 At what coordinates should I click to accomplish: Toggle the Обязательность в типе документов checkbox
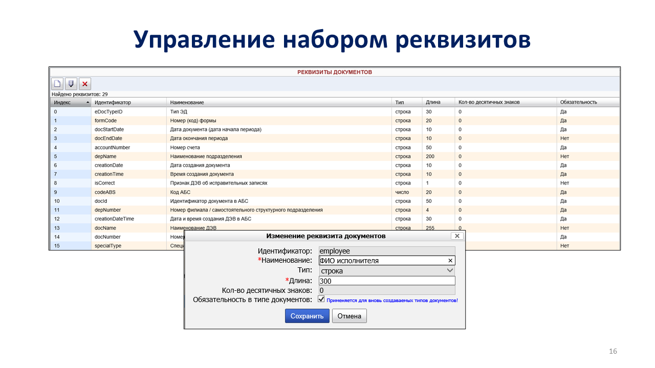click(x=321, y=299)
